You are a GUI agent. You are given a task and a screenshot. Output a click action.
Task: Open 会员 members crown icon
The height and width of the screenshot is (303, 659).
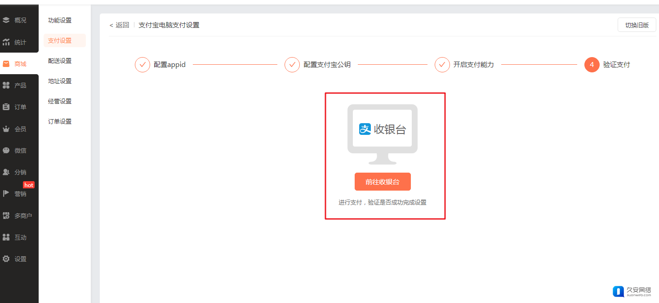pos(6,129)
